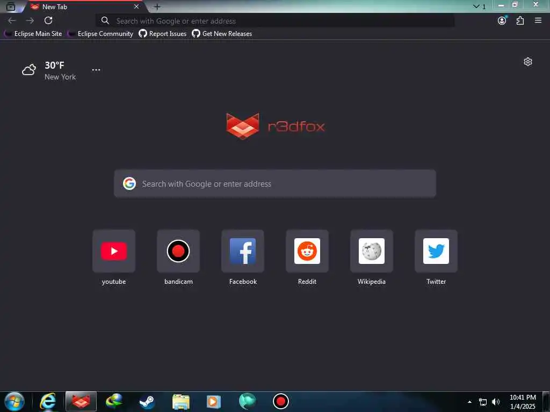Open new tab personalize gear icon
550x412 pixels.
point(528,62)
